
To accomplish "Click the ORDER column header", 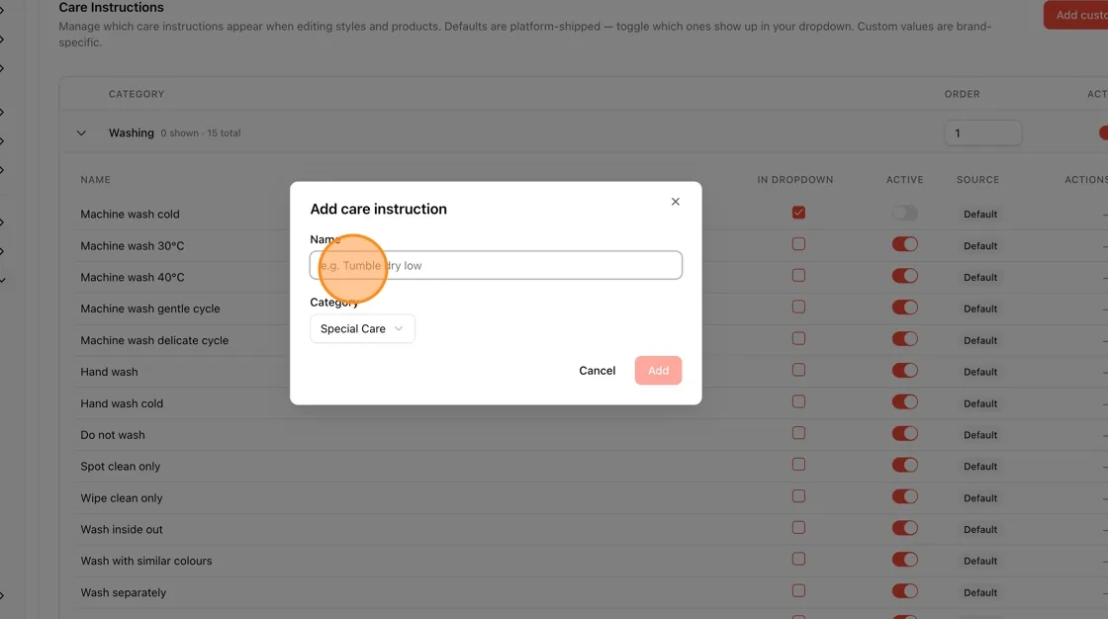I will (962, 94).
